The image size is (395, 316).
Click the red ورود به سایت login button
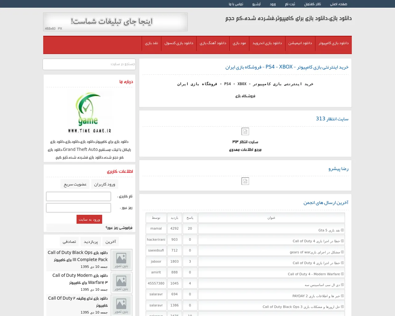(89, 219)
